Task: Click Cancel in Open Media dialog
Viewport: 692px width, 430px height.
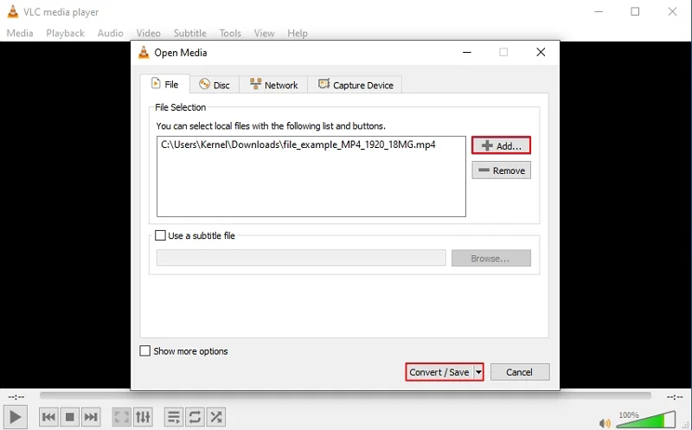Action: click(x=520, y=372)
